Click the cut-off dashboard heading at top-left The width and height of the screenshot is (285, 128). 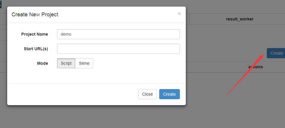click(1, 4)
